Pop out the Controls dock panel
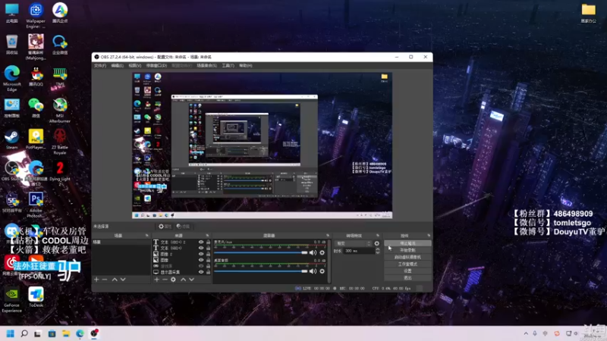 click(x=429, y=236)
